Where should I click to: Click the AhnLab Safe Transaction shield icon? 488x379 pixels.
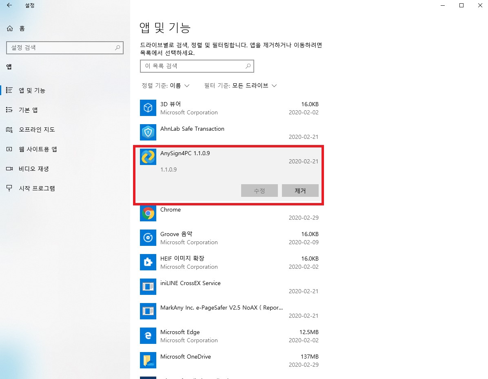pyautogui.click(x=148, y=132)
